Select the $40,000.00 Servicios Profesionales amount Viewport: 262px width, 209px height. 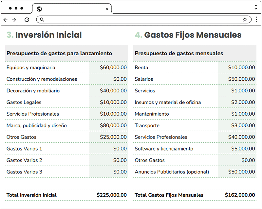coord(242,137)
